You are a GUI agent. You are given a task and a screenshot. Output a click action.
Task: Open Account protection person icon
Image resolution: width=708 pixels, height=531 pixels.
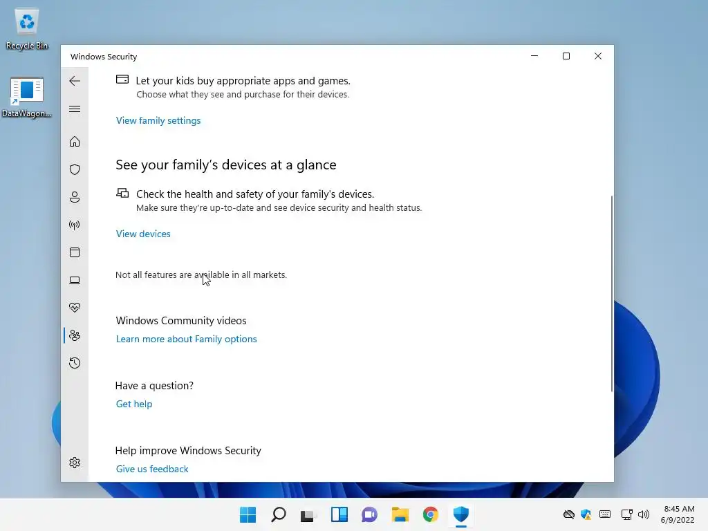coord(75,197)
